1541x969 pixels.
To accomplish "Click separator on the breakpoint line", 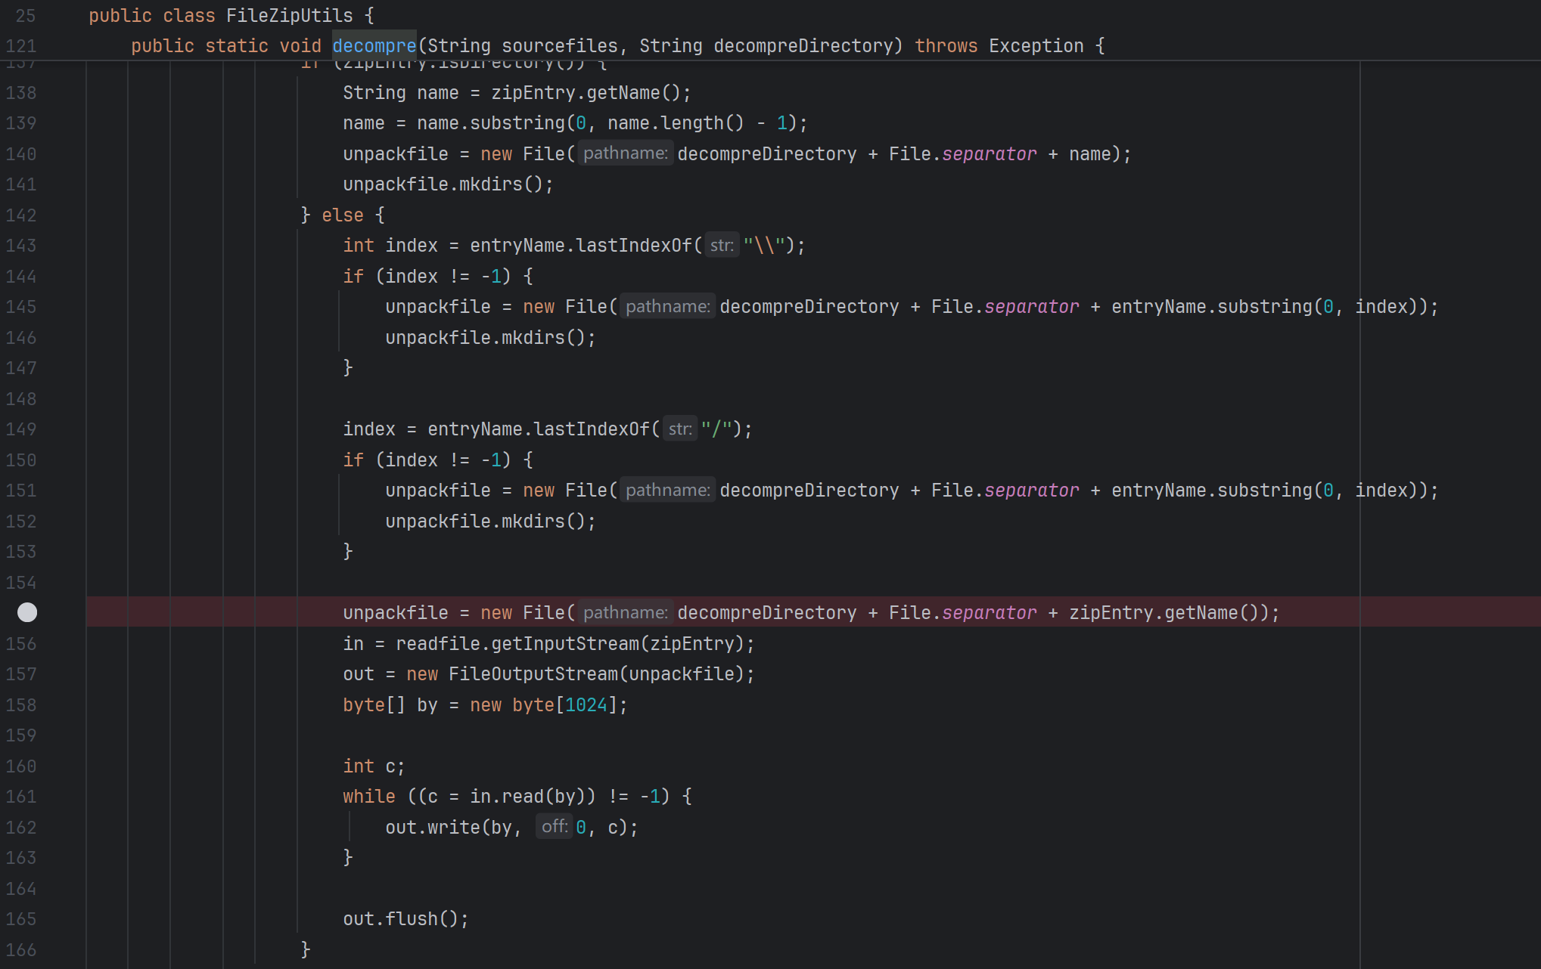I will (x=989, y=613).
